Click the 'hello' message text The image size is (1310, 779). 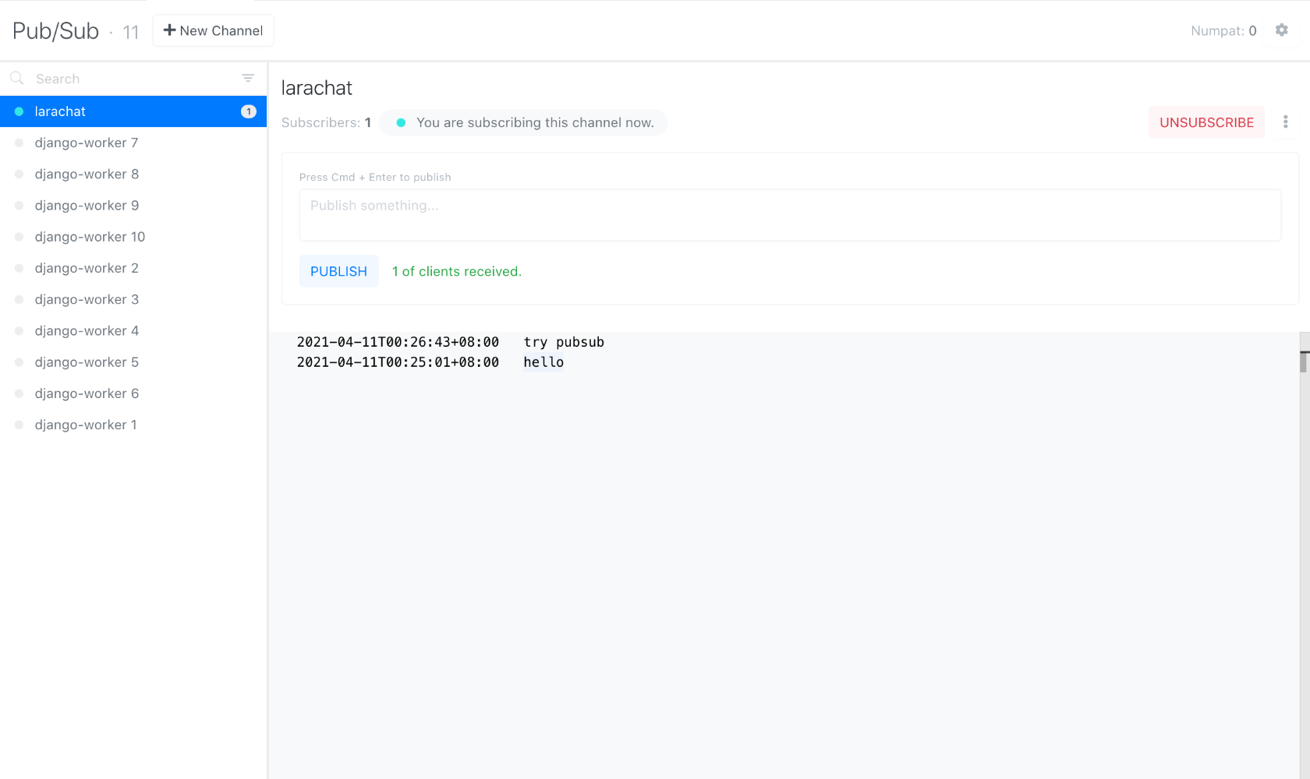(543, 362)
